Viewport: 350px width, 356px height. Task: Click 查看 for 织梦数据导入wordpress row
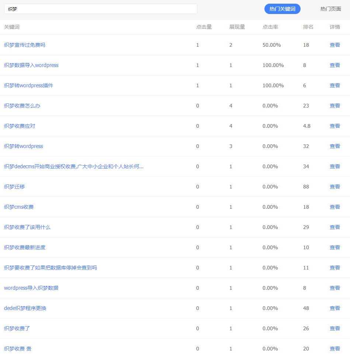335,65
